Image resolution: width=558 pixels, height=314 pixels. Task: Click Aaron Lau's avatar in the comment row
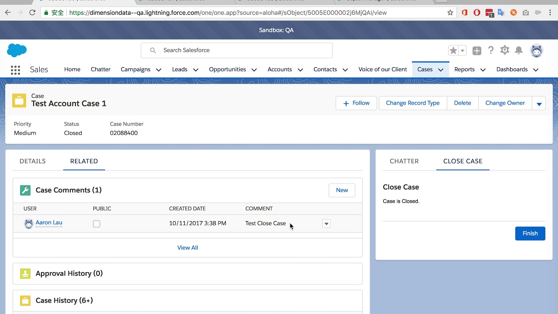(29, 223)
